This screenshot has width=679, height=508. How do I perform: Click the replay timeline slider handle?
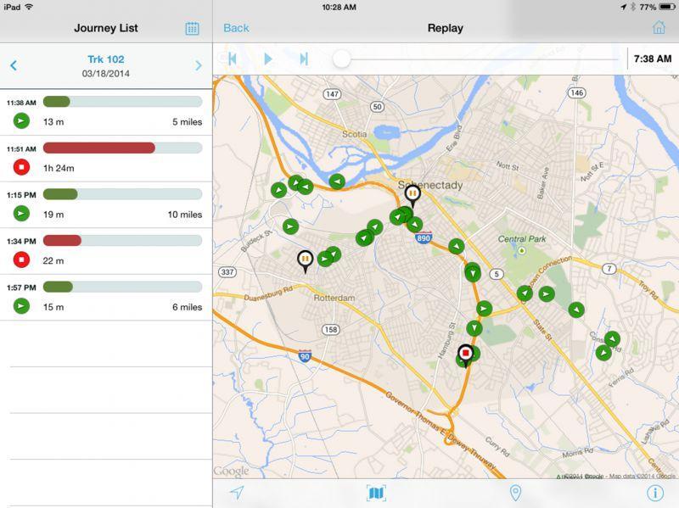pyautogui.click(x=341, y=59)
